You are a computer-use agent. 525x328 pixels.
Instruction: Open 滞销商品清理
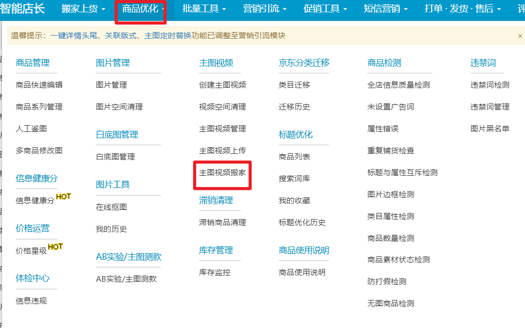coord(223,223)
